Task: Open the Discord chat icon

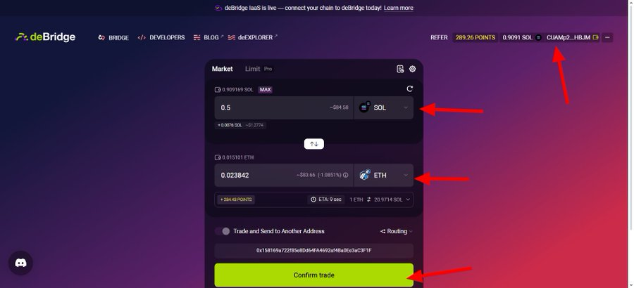Action: point(20,263)
